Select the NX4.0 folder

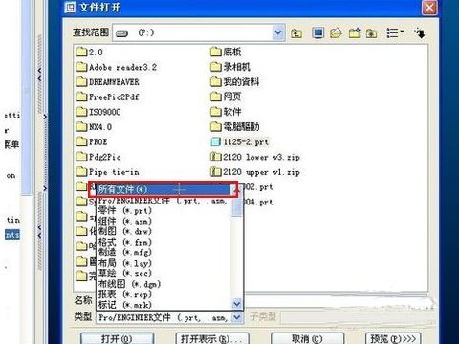94,127
